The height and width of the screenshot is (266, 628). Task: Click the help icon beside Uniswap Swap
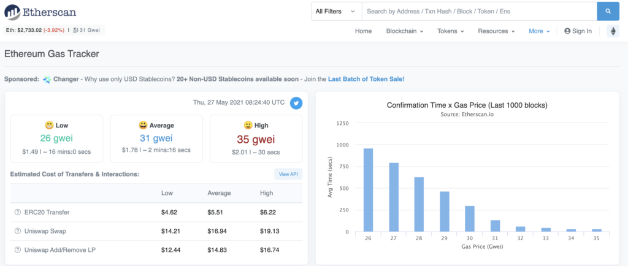(17, 231)
